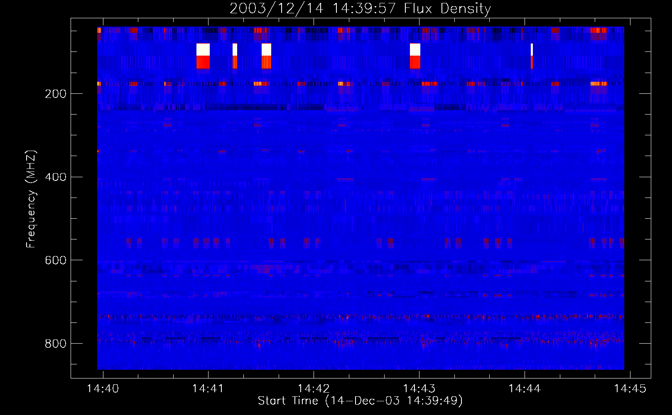Click the white burst just before 14:41
This screenshot has height=415, width=672.
coord(203,49)
